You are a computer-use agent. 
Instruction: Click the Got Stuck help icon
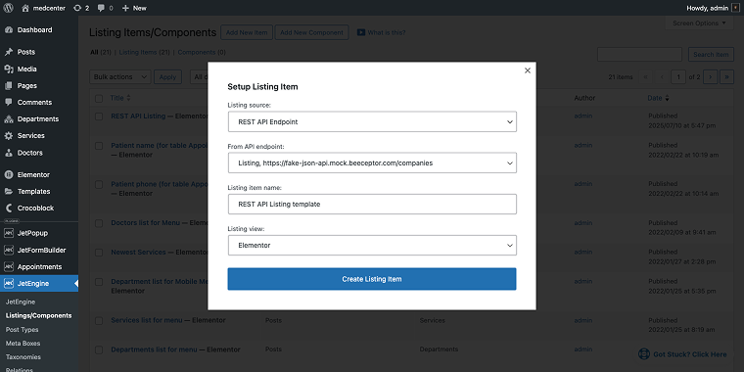coord(643,354)
